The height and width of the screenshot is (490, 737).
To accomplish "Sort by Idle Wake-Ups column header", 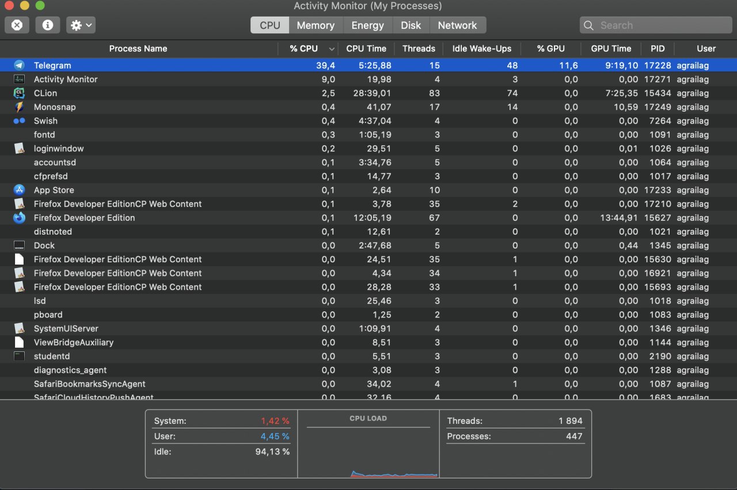I will (x=481, y=49).
